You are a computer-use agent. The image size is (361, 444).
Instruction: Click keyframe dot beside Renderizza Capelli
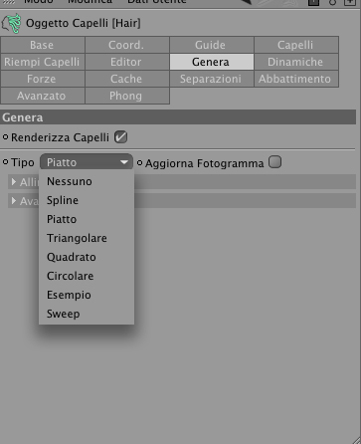(x=5, y=137)
